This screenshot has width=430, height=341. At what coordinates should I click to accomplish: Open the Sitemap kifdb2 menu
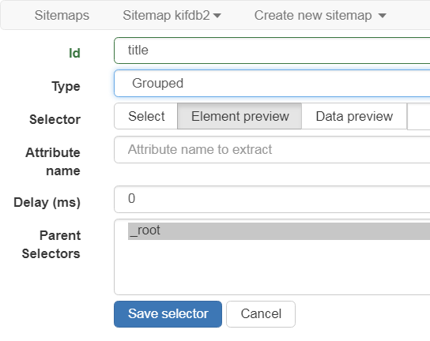pos(172,15)
